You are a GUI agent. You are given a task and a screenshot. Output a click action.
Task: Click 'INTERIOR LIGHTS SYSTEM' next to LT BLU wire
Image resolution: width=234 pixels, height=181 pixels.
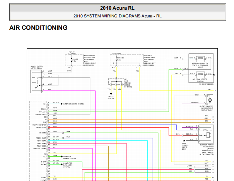[74, 104]
